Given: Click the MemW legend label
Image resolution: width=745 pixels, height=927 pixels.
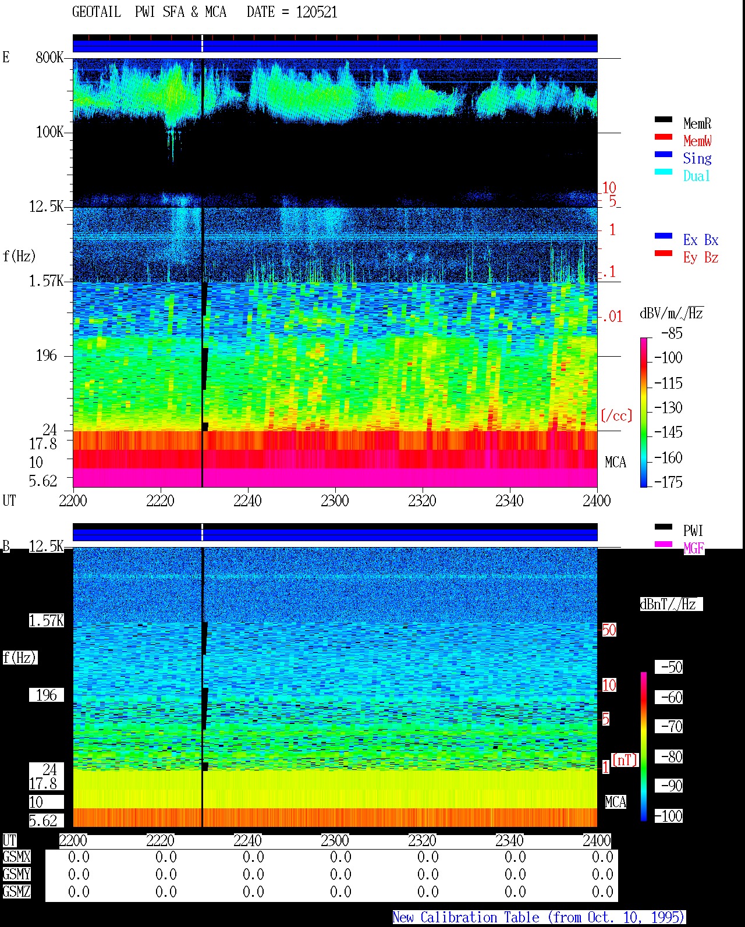Looking at the screenshot, I should click(x=697, y=141).
